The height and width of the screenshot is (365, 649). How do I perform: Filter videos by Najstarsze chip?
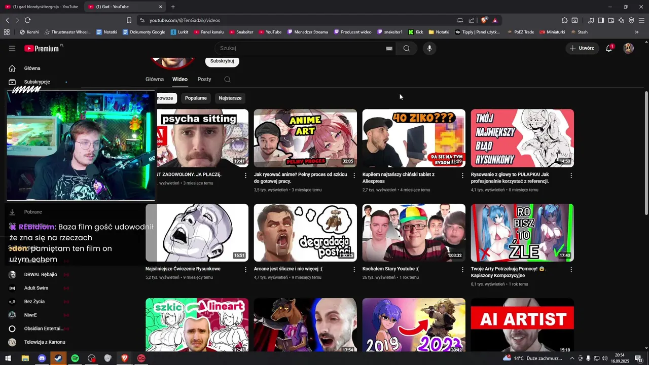230,98
